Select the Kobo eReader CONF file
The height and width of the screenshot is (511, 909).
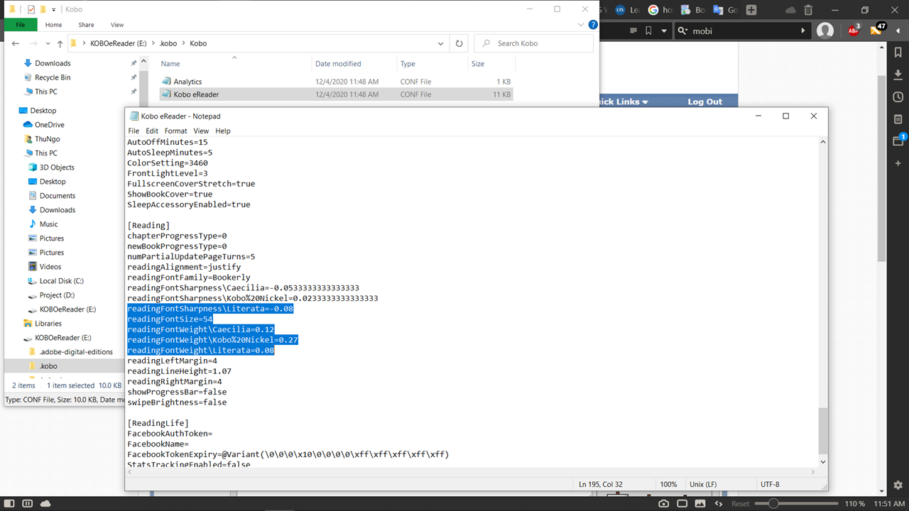[335, 94]
